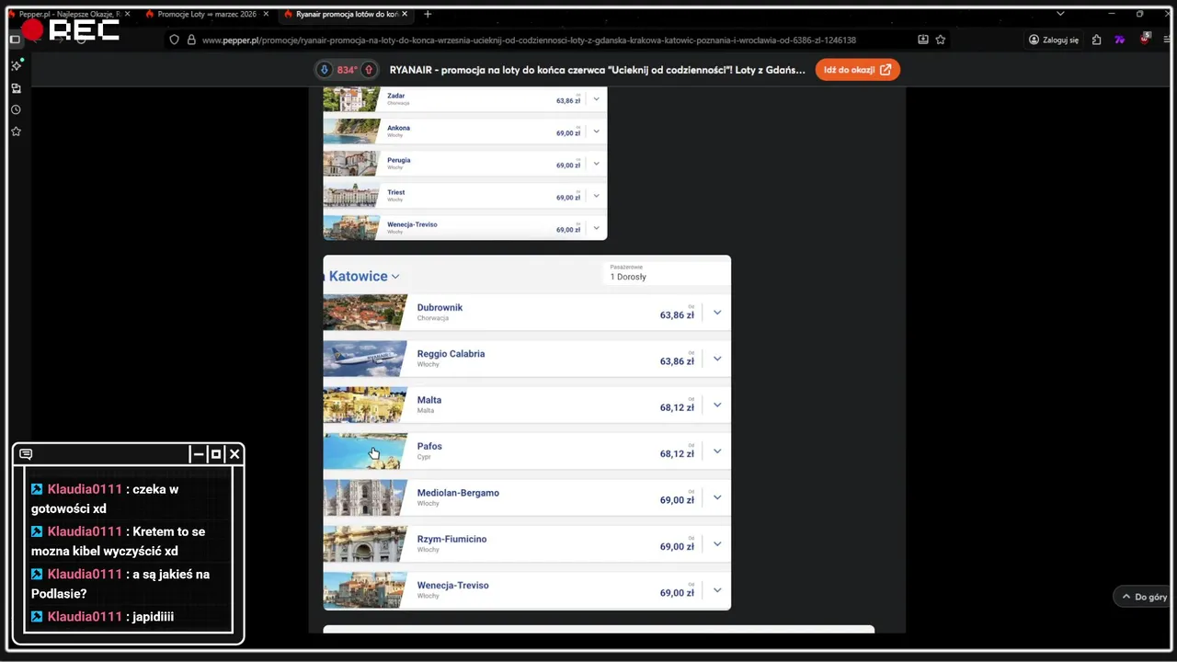The height and width of the screenshot is (662, 1177).
Task: Expand the Zadar flight row chevron
Action: coord(596,99)
